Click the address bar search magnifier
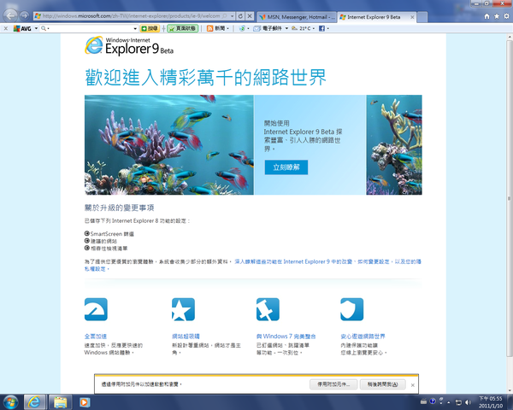The height and width of the screenshot is (410, 513). 225,15
